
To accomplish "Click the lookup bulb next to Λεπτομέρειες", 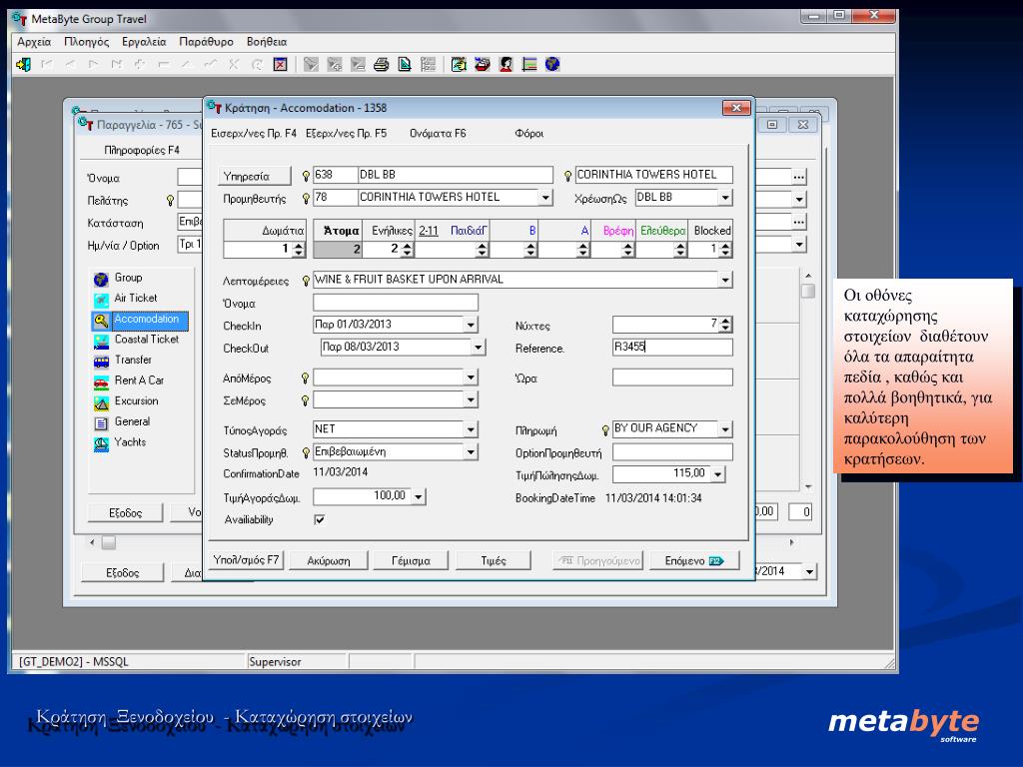I will [x=306, y=281].
